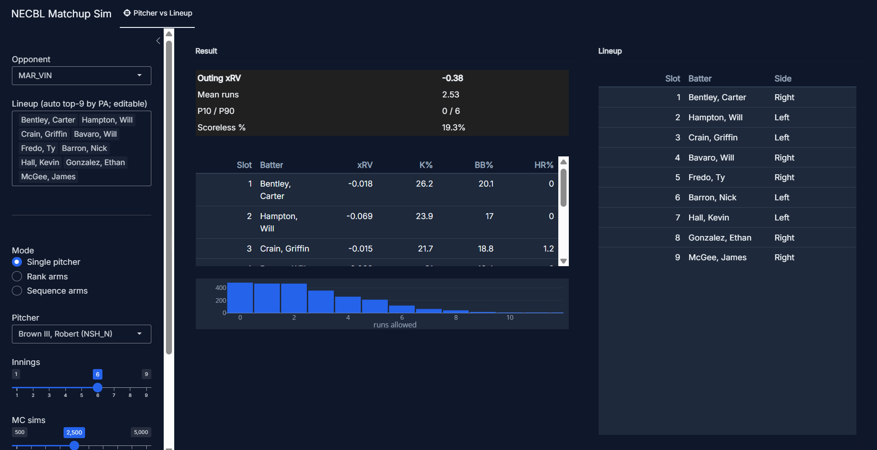Click Hampton, Will row in results table
The height and width of the screenshot is (450, 877).
tap(377, 222)
